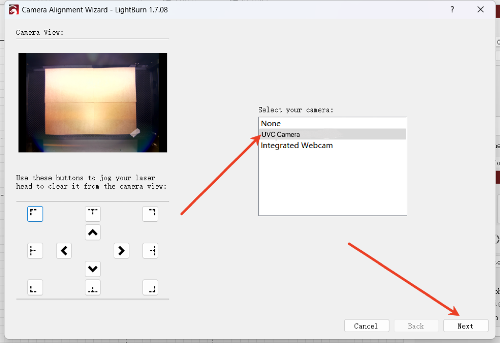Click the jog down arrow button
This screenshot has height=343, width=500.
(x=93, y=269)
